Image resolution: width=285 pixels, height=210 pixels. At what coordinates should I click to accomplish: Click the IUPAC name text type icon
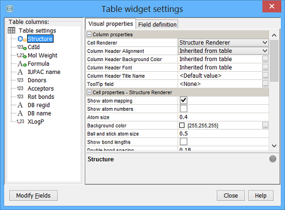point(21,72)
